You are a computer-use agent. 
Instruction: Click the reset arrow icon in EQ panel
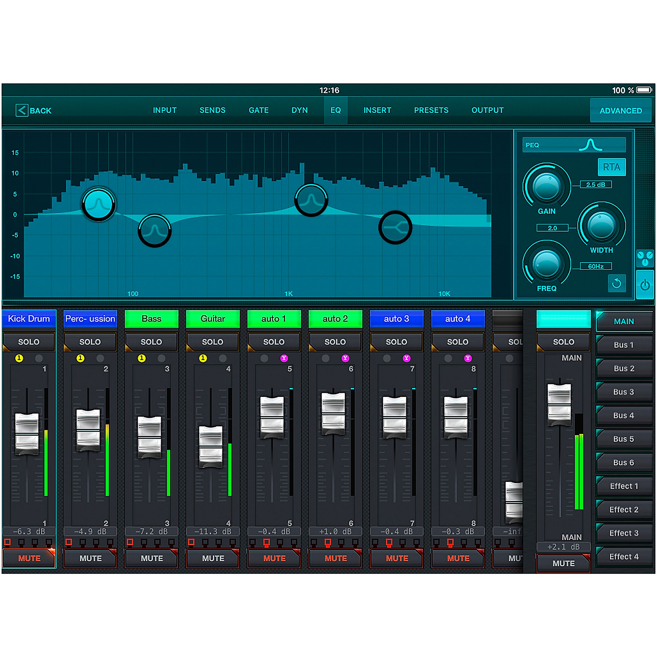[617, 283]
